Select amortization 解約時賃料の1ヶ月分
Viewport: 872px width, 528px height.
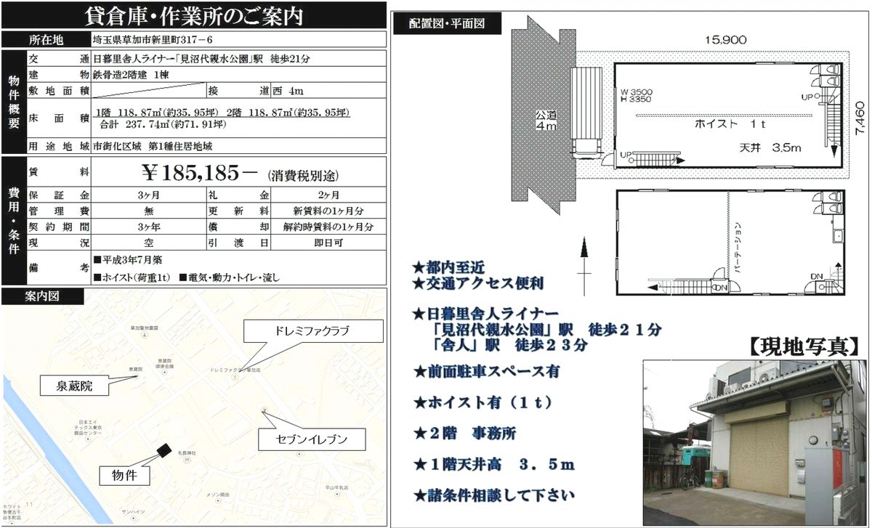point(328,227)
